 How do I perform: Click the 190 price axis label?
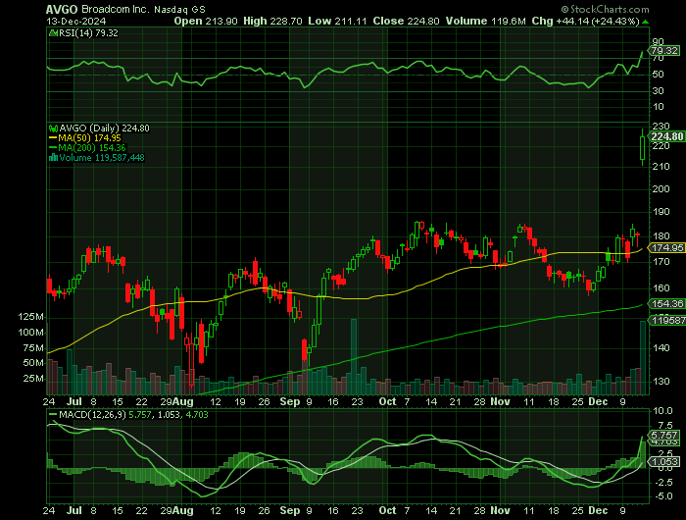pos(661,212)
